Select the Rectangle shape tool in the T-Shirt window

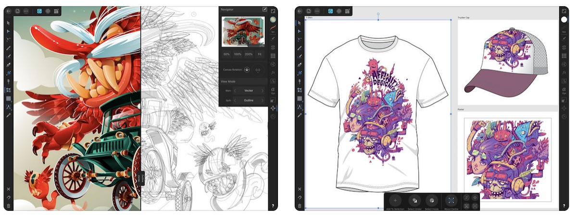pos(300,98)
